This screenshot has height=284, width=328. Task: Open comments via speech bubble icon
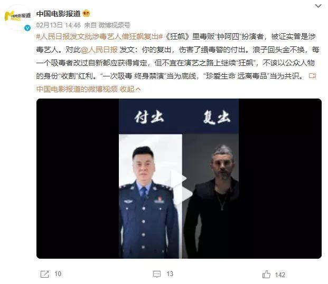[157, 274]
